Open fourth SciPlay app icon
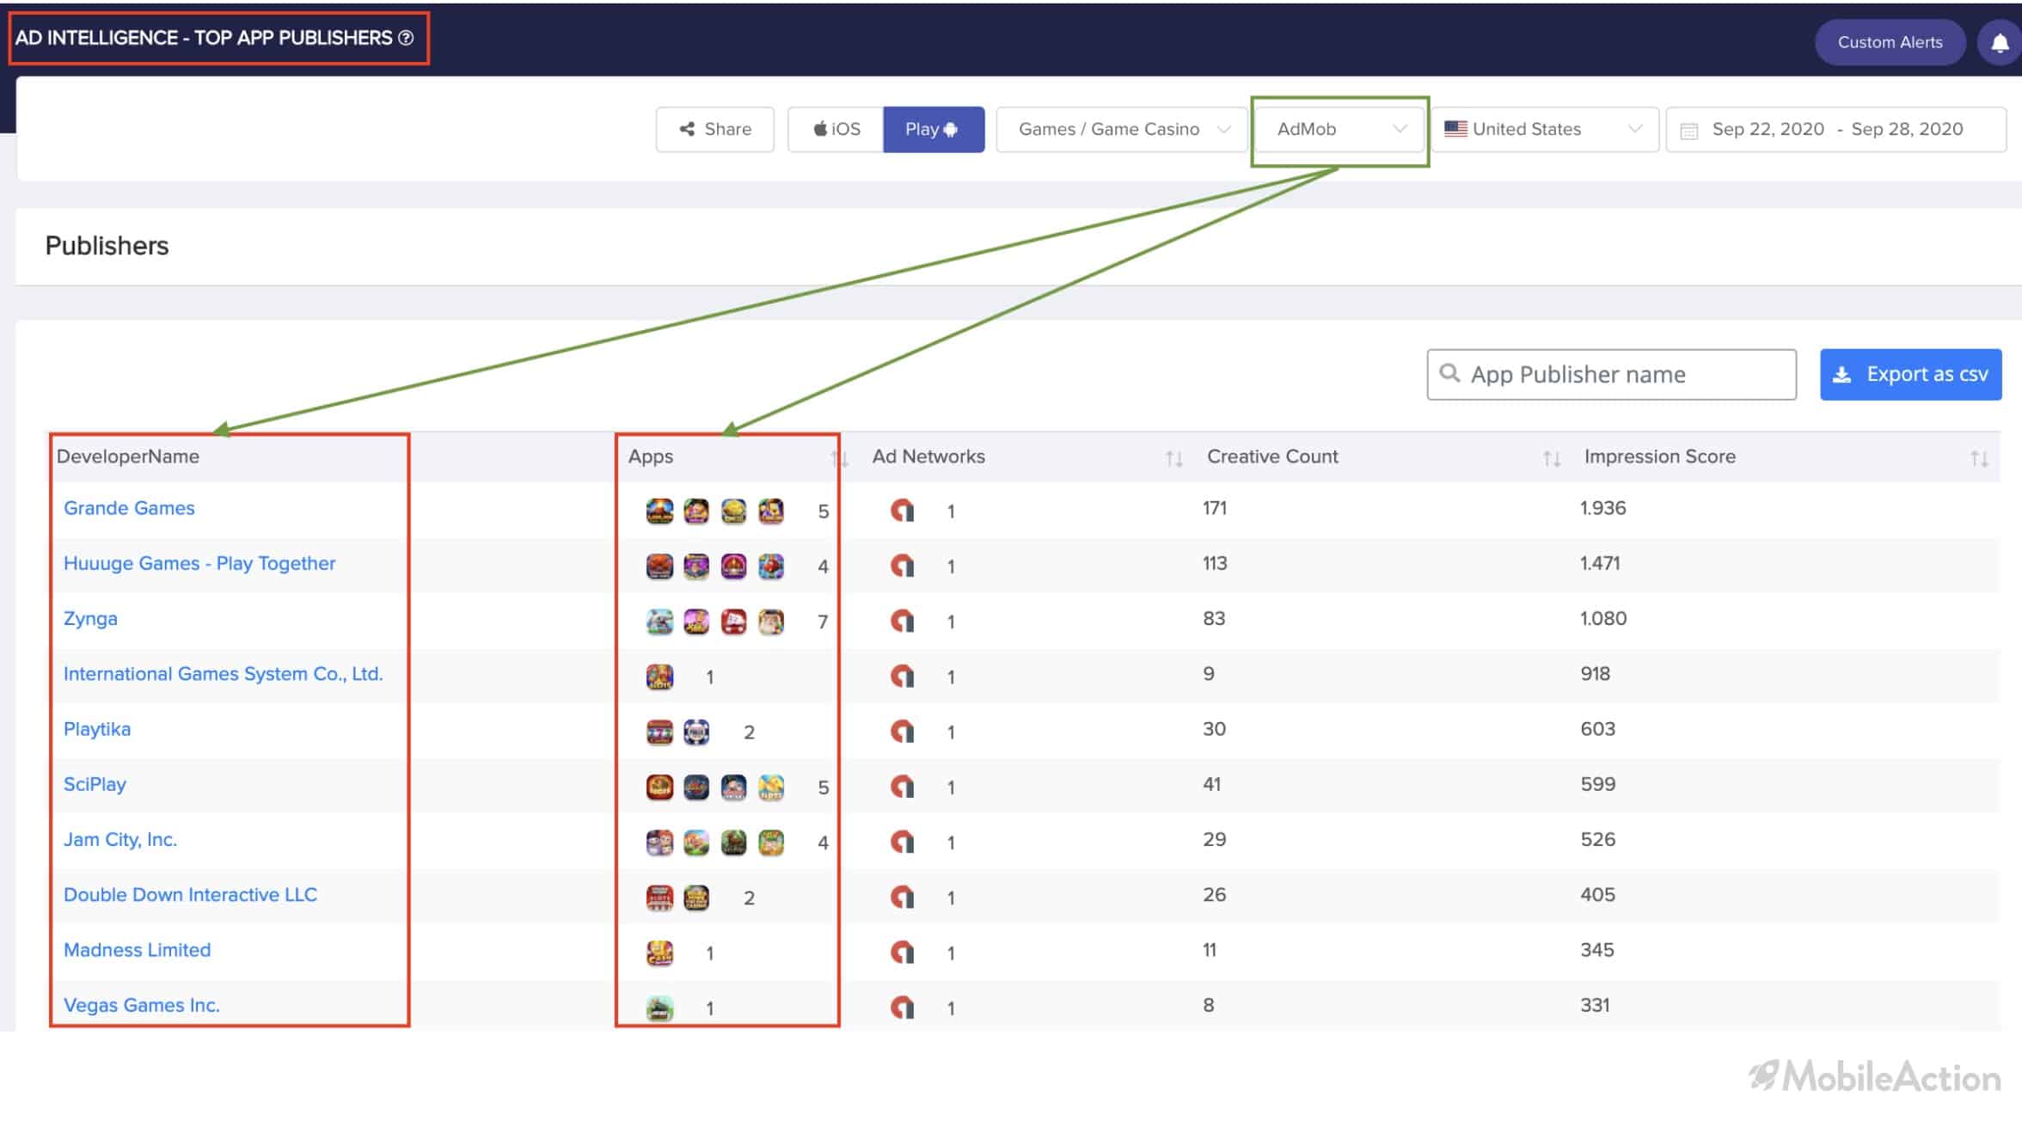This screenshot has width=2022, height=1133. click(x=771, y=787)
